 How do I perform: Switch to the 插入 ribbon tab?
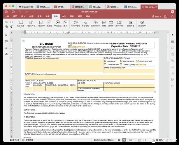click(23, 17)
